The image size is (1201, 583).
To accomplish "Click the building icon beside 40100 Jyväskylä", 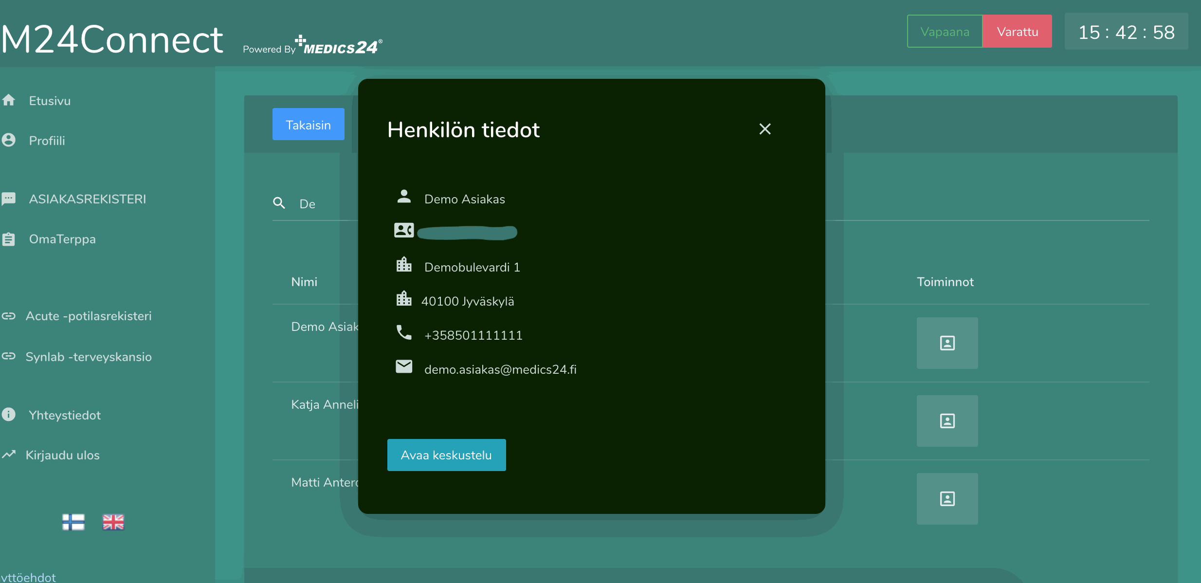I will (404, 298).
